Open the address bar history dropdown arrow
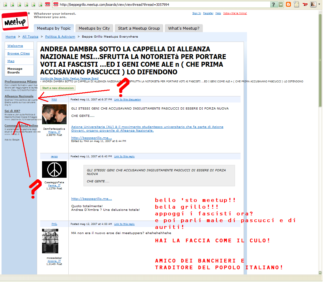Viewport: 324px width, 283px height. (281, 4)
